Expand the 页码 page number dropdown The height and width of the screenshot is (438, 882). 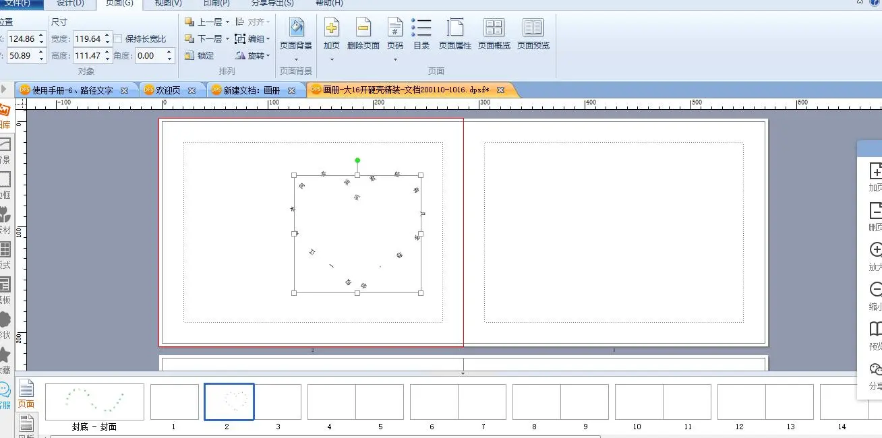point(395,59)
